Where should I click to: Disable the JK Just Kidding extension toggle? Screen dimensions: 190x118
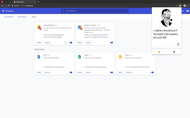click(x=71, y=42)
